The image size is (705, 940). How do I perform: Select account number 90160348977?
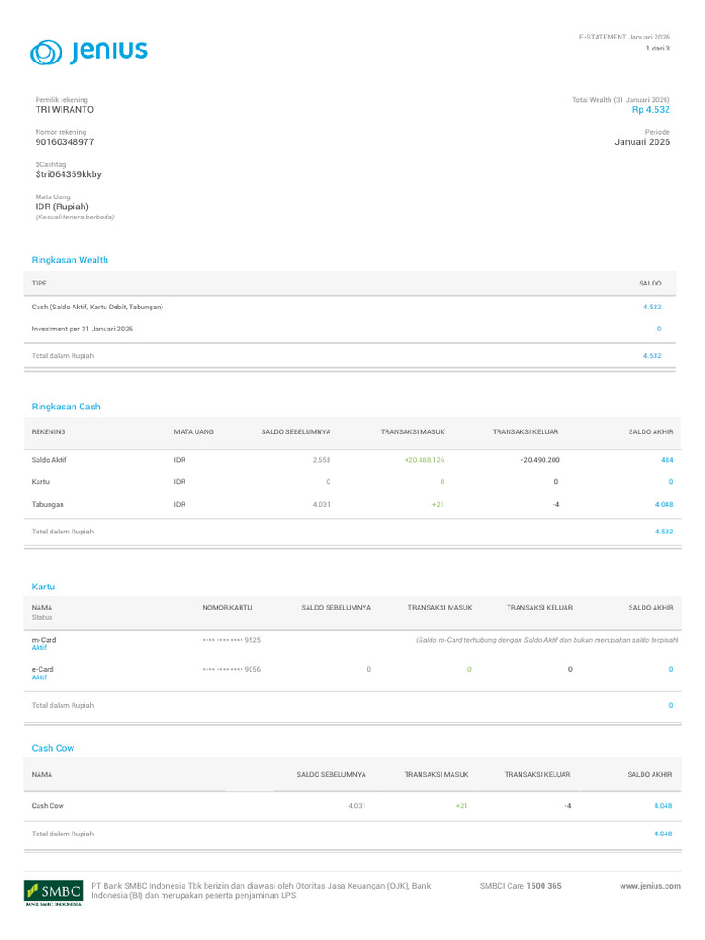[x=64, y=142]
